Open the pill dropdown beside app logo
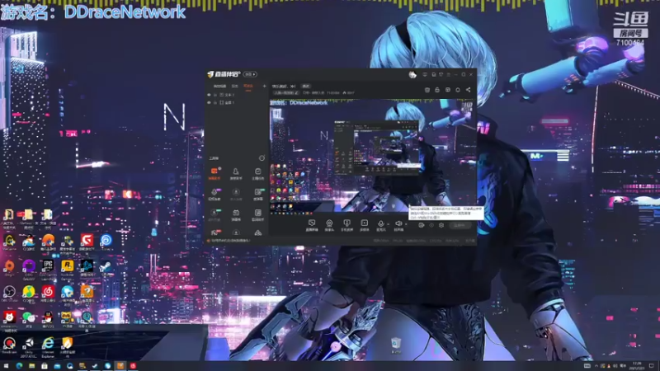This screenshot has height=371, width=660. (250, 74)
